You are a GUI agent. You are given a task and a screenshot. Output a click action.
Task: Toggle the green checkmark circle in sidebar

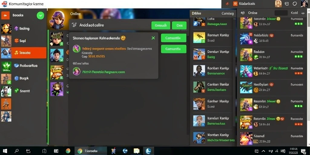point(41,15)
